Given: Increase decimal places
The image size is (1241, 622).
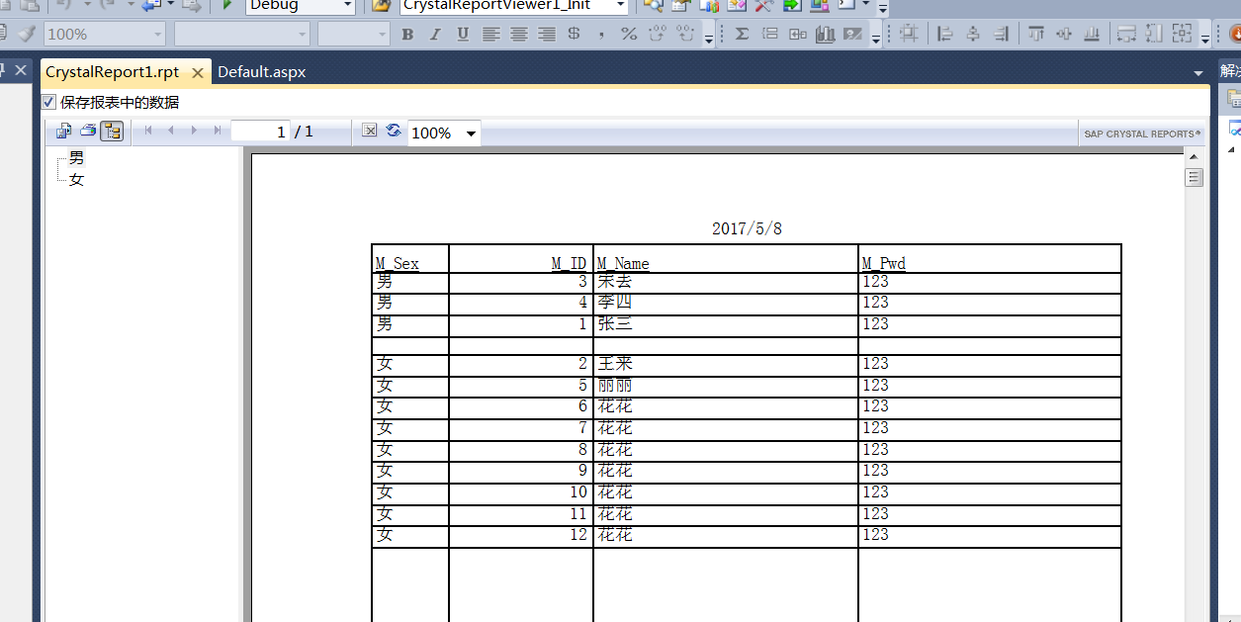Looking at the screenshot, I should click(657, 35).
